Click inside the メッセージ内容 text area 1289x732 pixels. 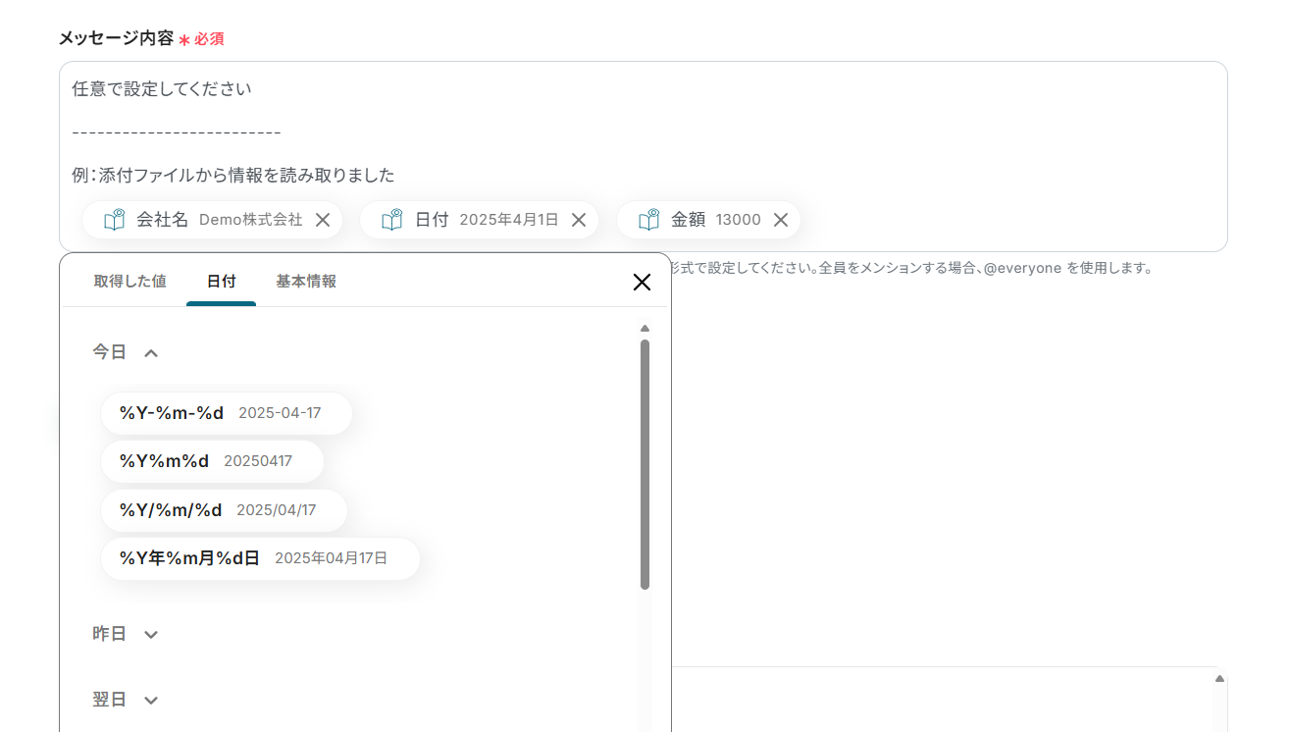pos(644,157)
